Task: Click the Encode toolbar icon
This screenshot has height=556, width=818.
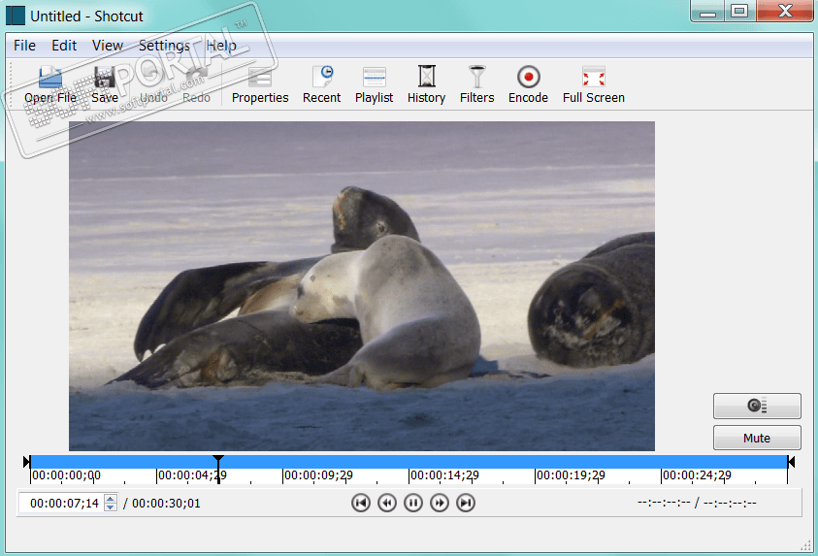Action: 528,84
